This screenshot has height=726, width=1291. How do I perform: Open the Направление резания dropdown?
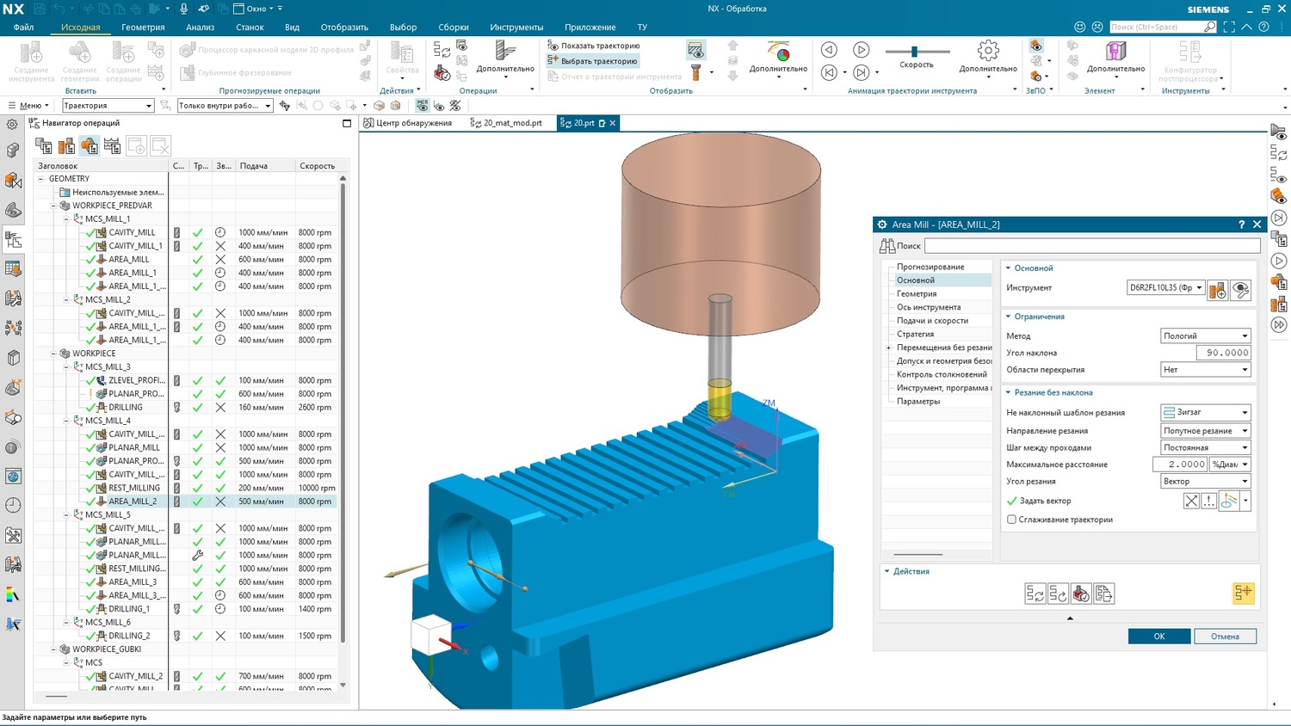pyautogui.click(x=1205, y=431)
